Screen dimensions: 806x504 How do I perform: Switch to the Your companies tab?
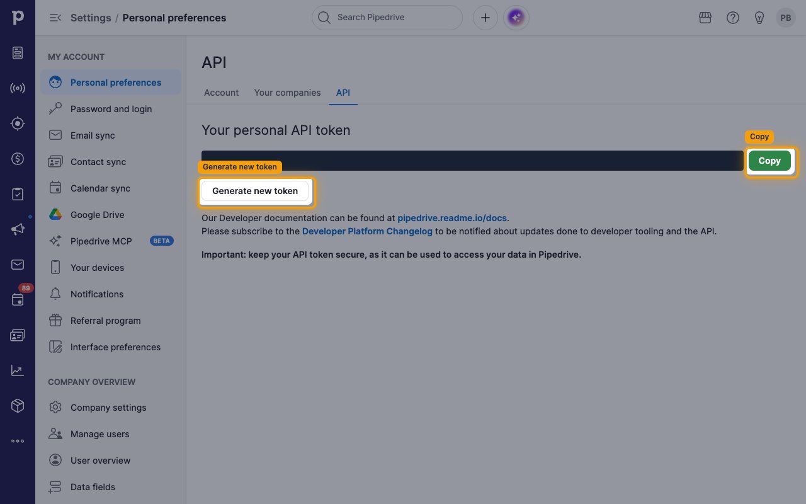(287, 93)
